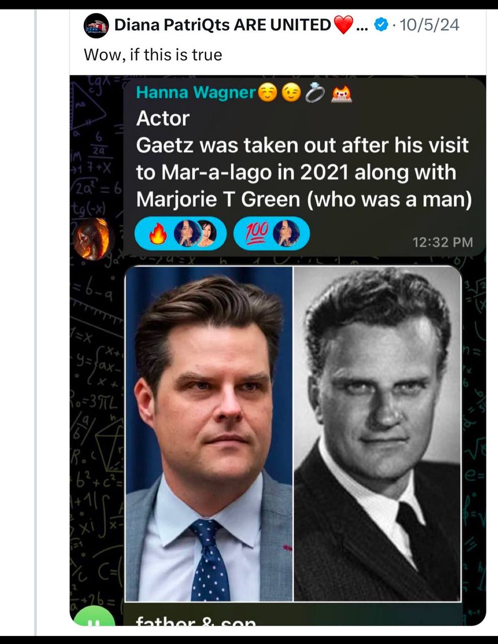Screen dimensions: 498x644
Task: Open the color photo with polka-dot tie
Action: coord(209,434)
